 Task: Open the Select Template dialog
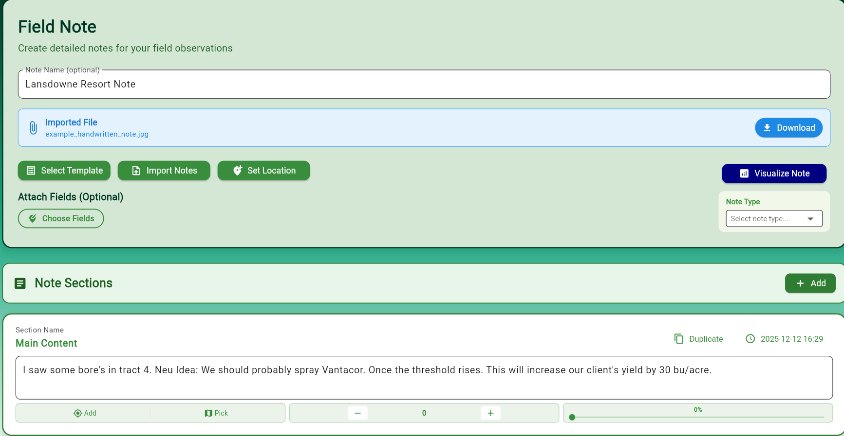pos(64,171)
